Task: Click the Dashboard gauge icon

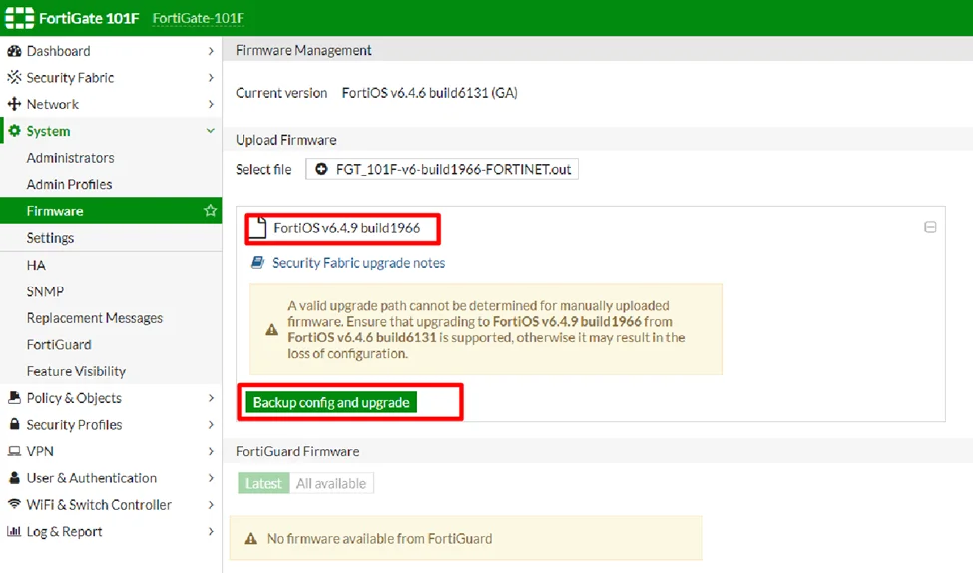Action: [x=14, y=51]
